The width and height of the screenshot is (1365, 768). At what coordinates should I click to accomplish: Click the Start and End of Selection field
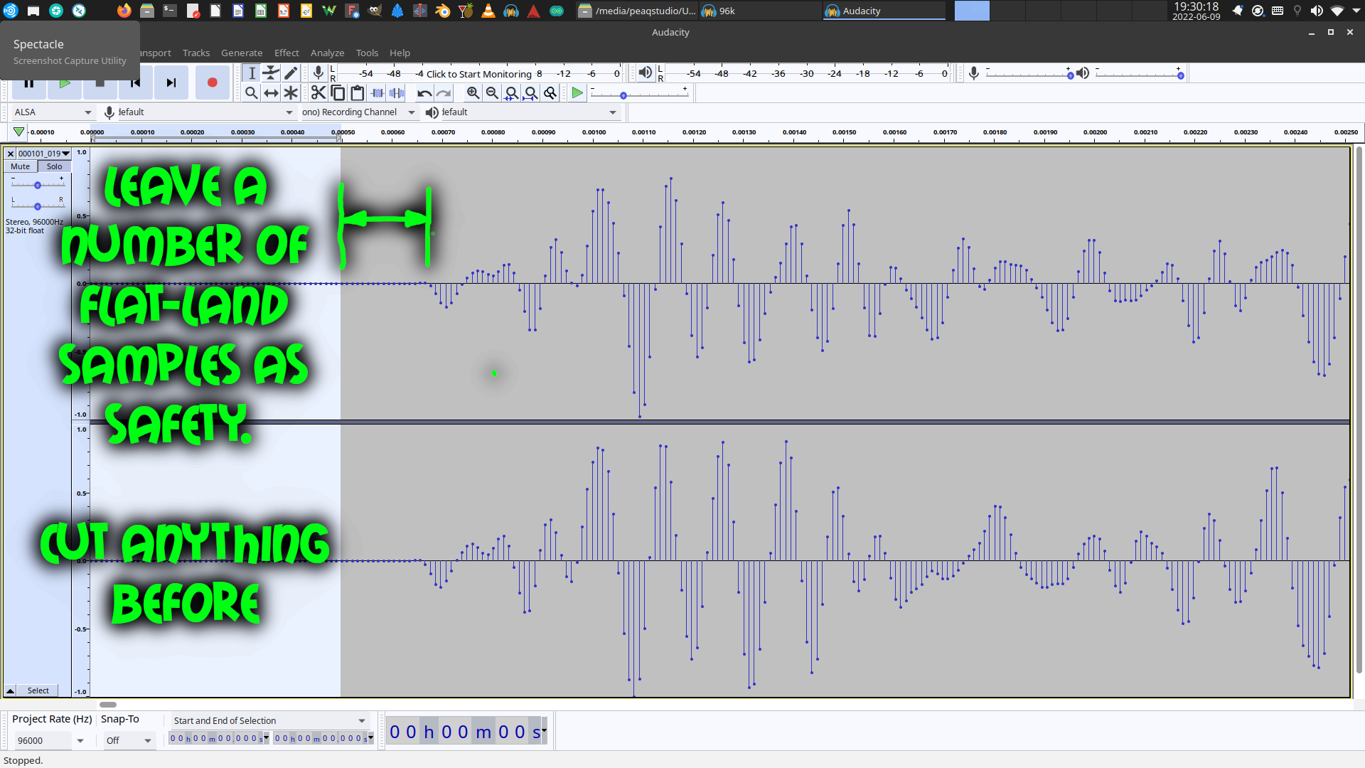pos(265,720)
